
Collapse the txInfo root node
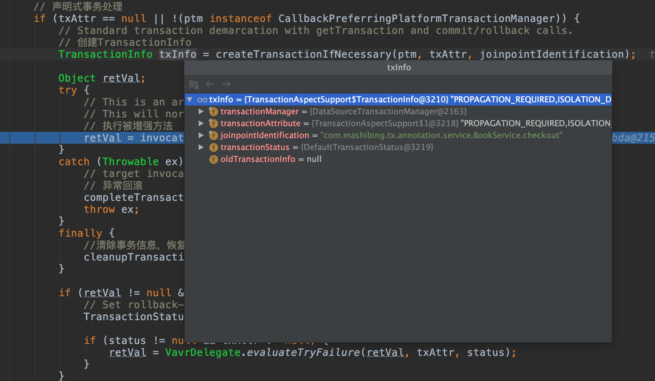tap(190, 99)
